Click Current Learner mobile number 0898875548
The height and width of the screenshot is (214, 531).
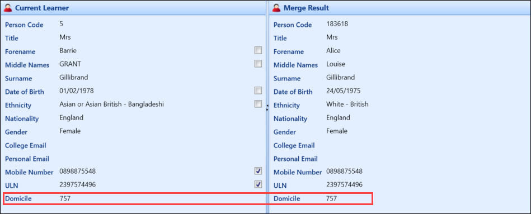click(x=77, y=172)
